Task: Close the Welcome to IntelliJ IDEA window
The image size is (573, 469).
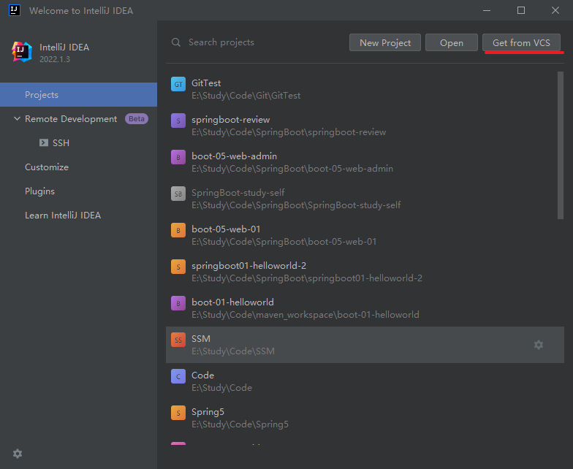Action: tap(555, 10)
